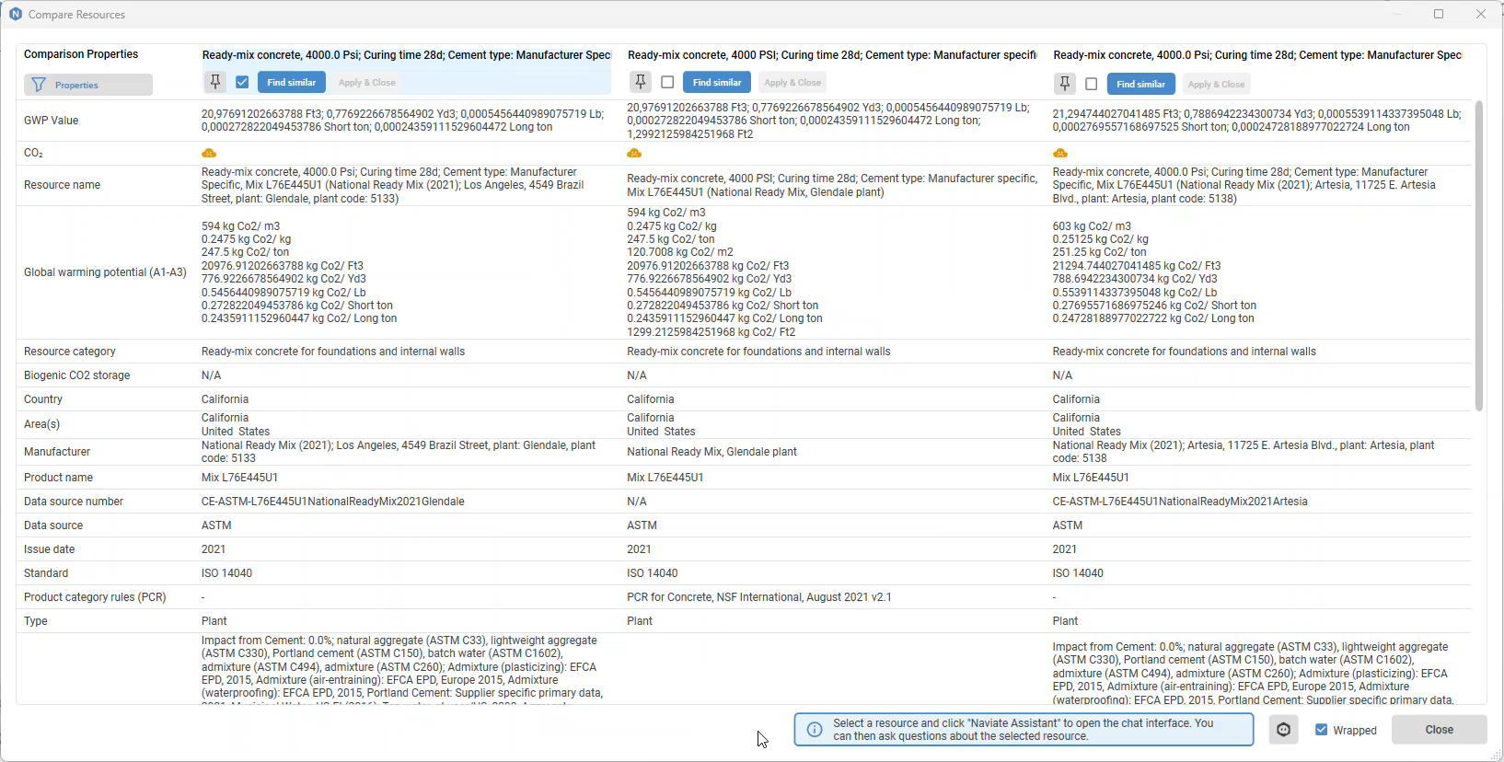1504x762 pixels.
Task: Click the resource name ending 'plant code: 5138)'
Action: (x=1244, y=185)
